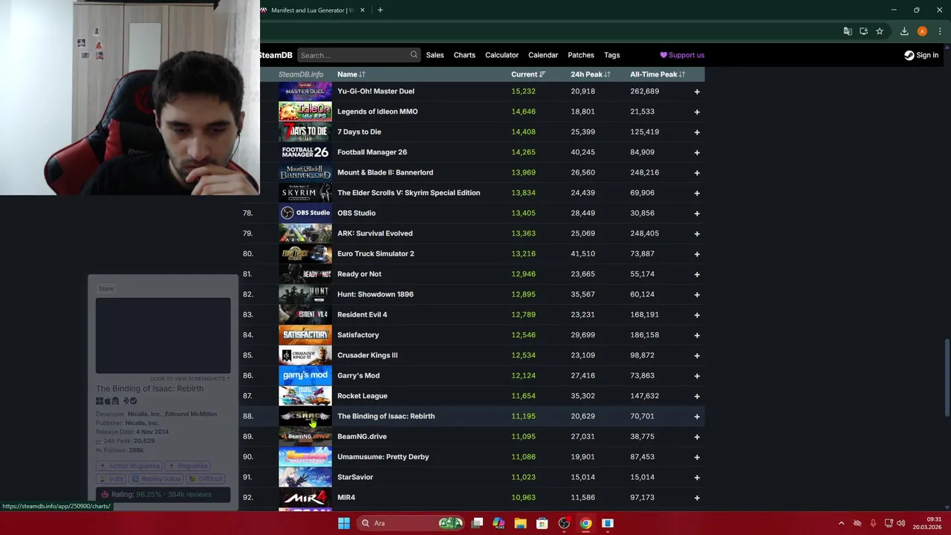This screenshot has width=951, height=535.
Task: Expand the Legends of Idleon MMO row plus
Action: (x=697, y=111)
